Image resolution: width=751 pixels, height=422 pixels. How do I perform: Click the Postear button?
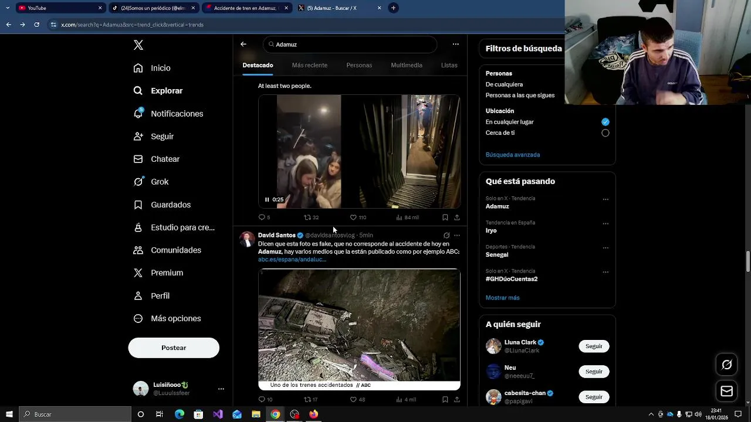pyautogui.click(x=174, y=348)
